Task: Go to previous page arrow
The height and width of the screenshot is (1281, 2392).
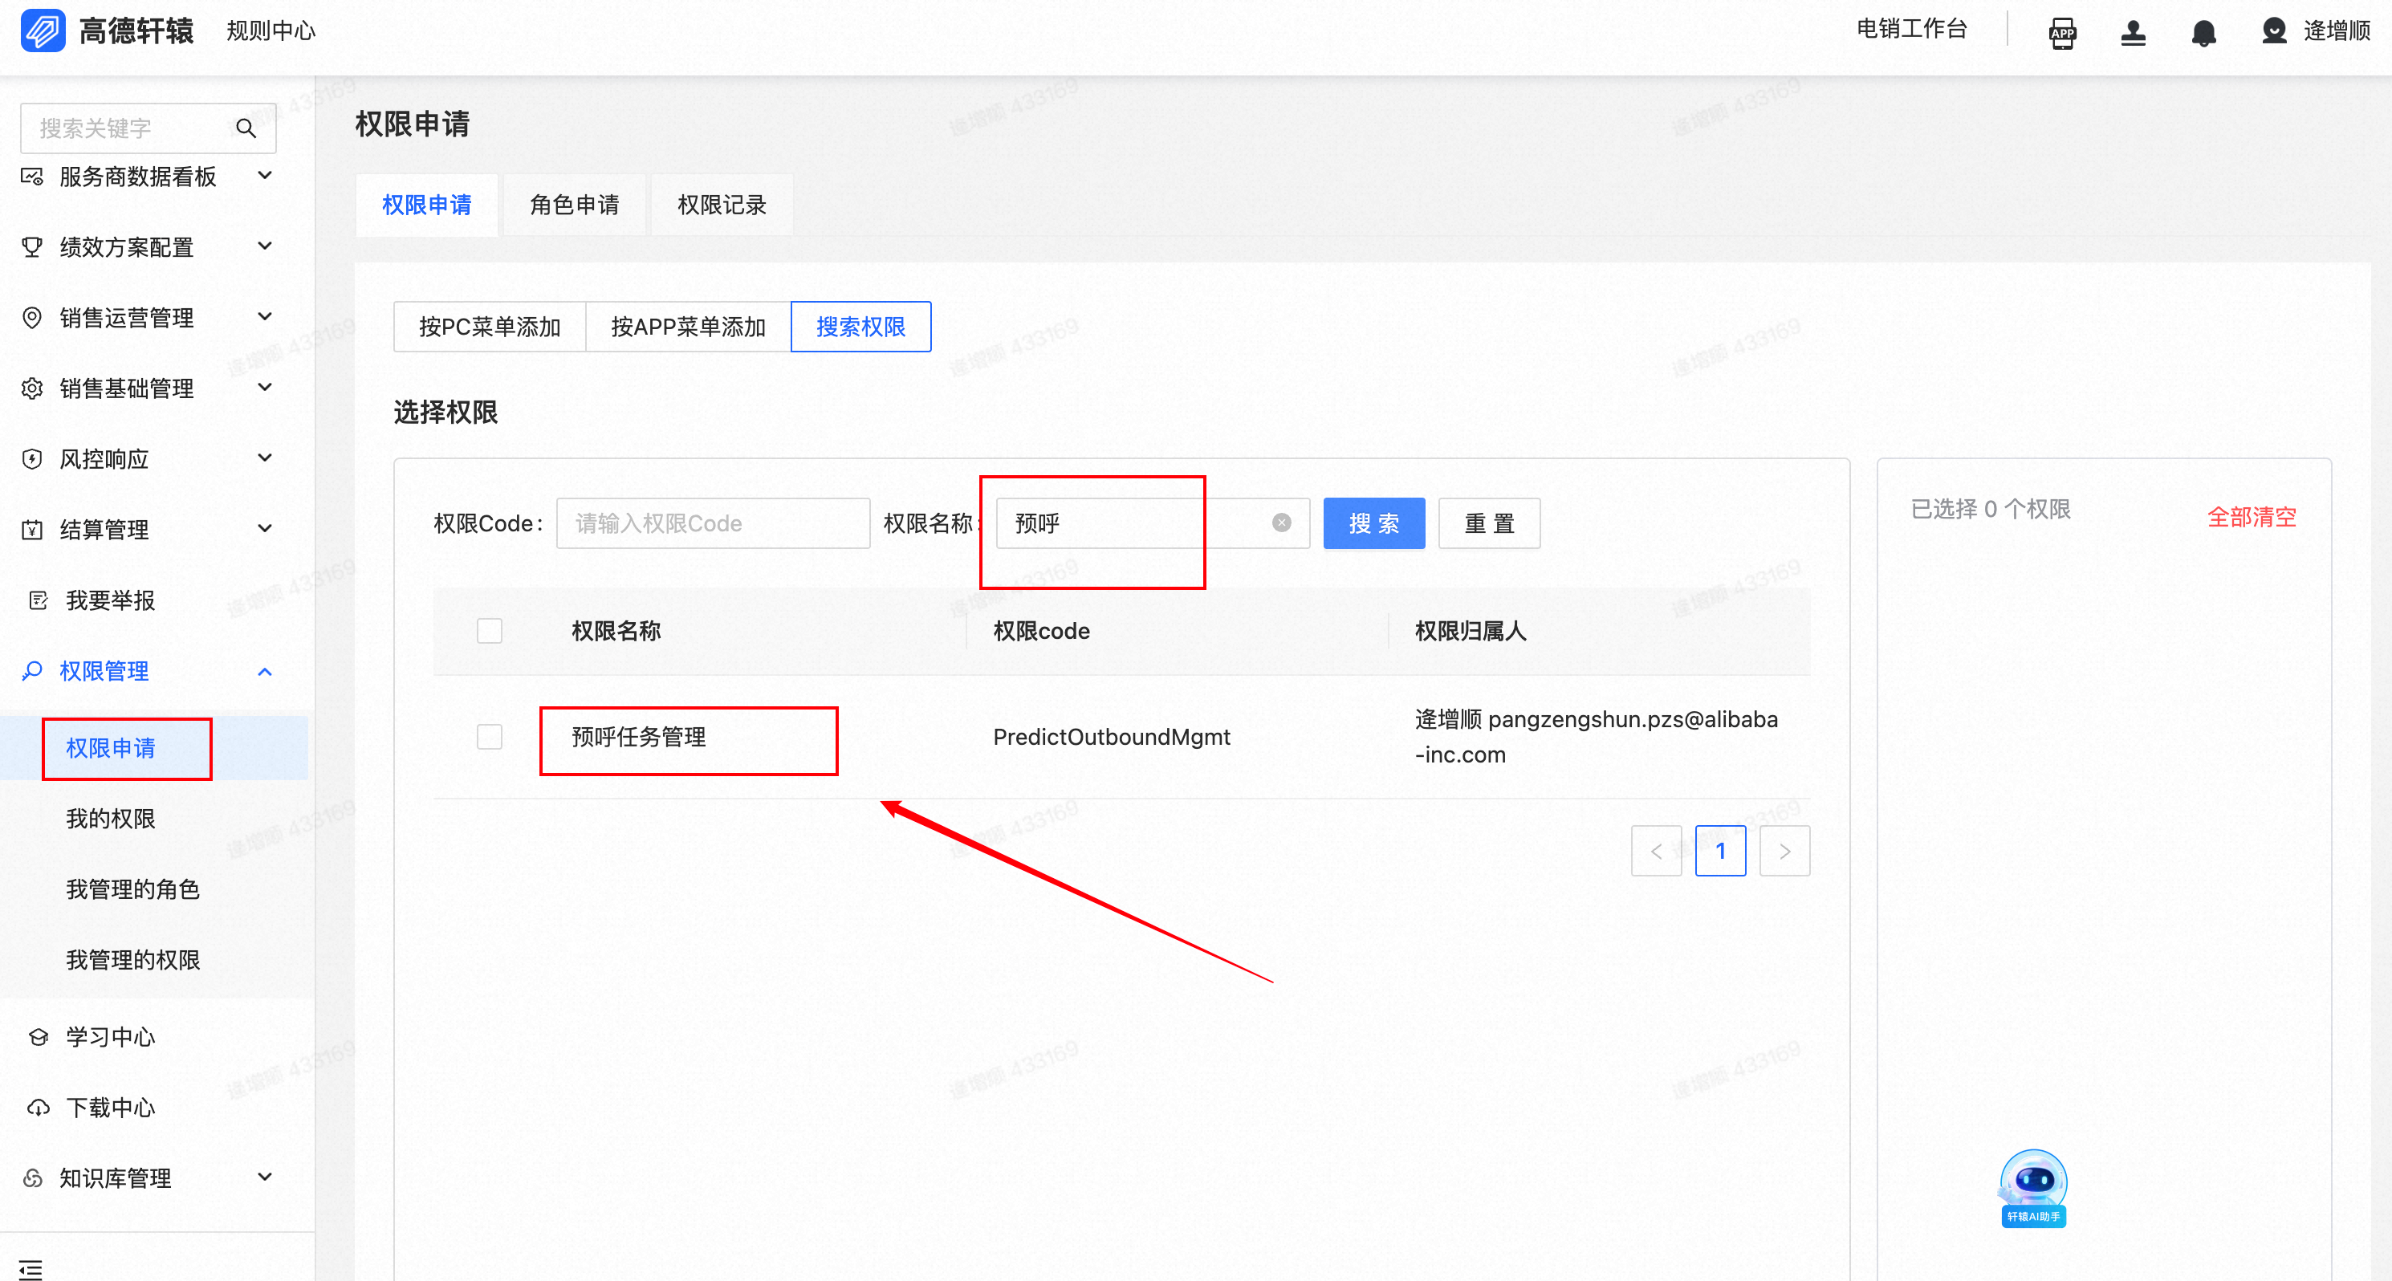Action: pyautogui.click(x=1657, y=850)
